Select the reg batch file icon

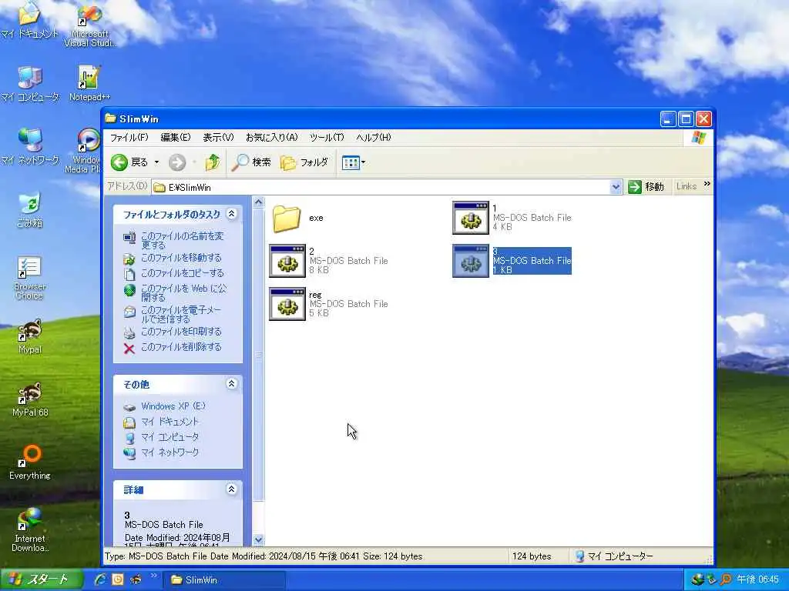pos(287,304)
